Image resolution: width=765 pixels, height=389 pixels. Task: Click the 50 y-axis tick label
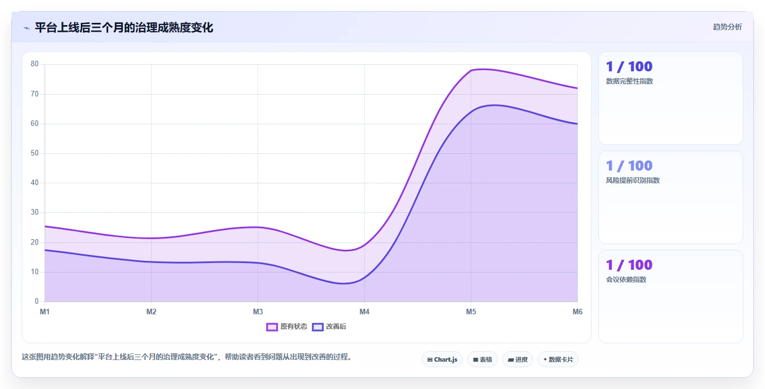pos(35,153)
